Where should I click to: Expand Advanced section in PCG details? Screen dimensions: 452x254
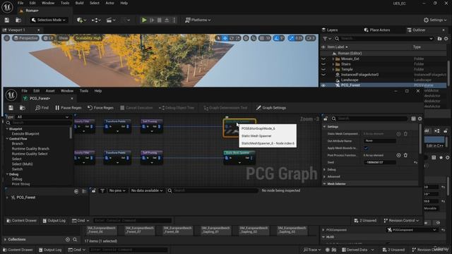(x=325, y=176)
